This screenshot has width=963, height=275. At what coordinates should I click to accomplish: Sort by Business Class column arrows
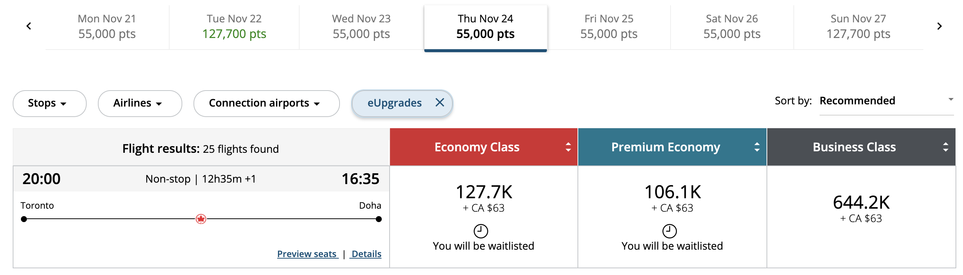tap(945, 147)
